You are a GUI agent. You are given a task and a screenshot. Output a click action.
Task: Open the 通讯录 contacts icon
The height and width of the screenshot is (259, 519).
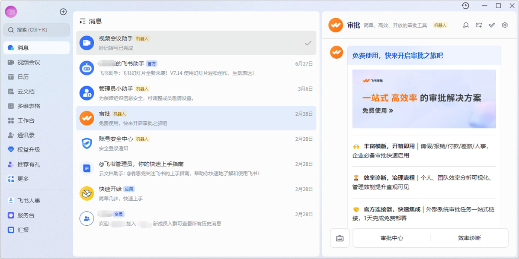click(x=11, y=135)
